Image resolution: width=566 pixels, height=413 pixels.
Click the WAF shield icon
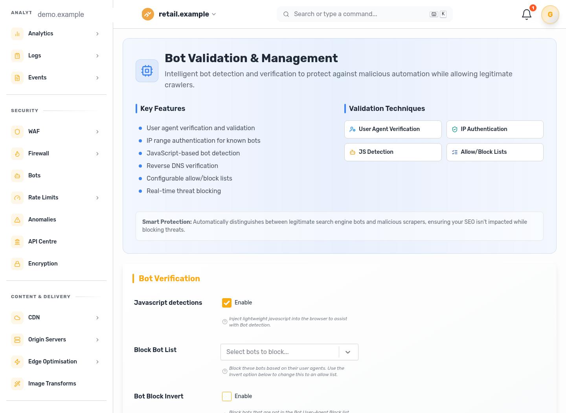tap(17, 132)
